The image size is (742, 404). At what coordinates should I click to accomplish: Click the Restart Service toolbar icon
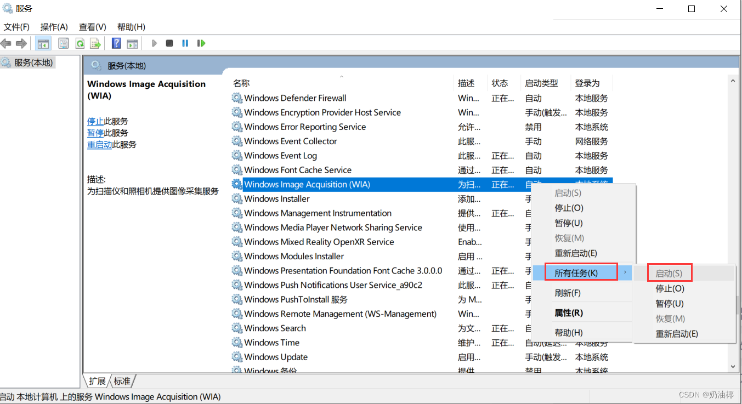pos(201,43)
